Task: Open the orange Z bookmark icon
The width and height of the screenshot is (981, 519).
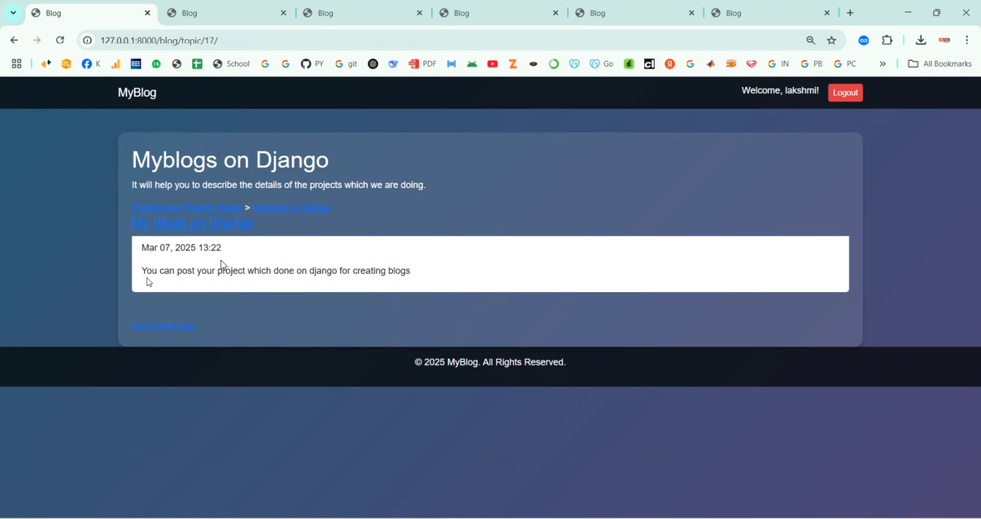Action: pyautogui.click(x=513, y=64)
